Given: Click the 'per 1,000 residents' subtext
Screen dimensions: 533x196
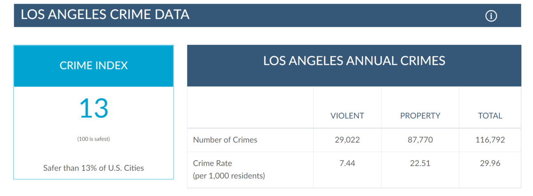Looking at the screenshot, I should coord(229,176).
